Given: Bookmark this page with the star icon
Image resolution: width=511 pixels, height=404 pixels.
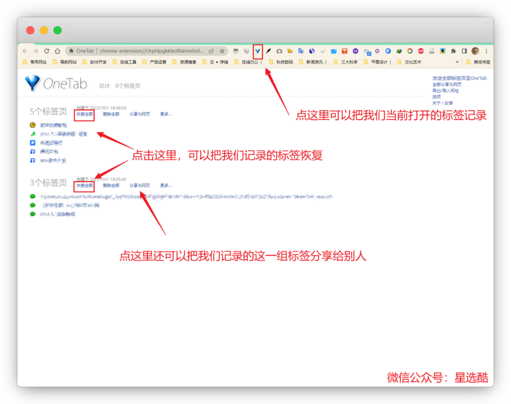Looking at the screenshot, I should click(x=222, y=51).
